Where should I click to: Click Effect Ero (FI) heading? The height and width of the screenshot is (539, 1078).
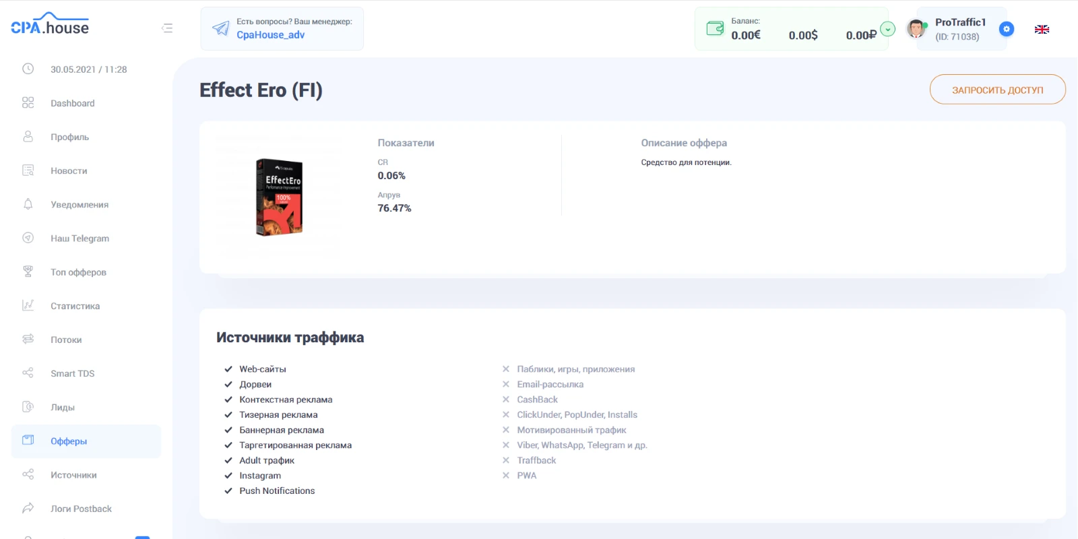[261, 90]
